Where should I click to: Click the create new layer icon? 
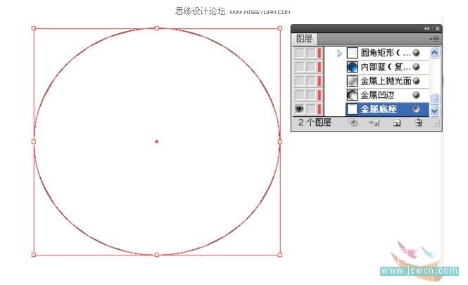pyautogui.click(x=397, y=122)
